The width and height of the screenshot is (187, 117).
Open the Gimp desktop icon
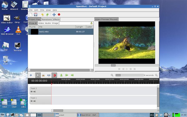[17, 19]
